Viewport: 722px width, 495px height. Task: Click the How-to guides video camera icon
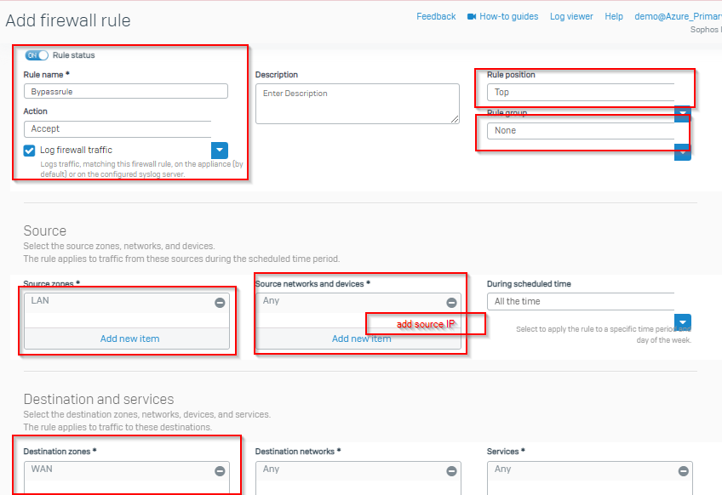point(472,16)
